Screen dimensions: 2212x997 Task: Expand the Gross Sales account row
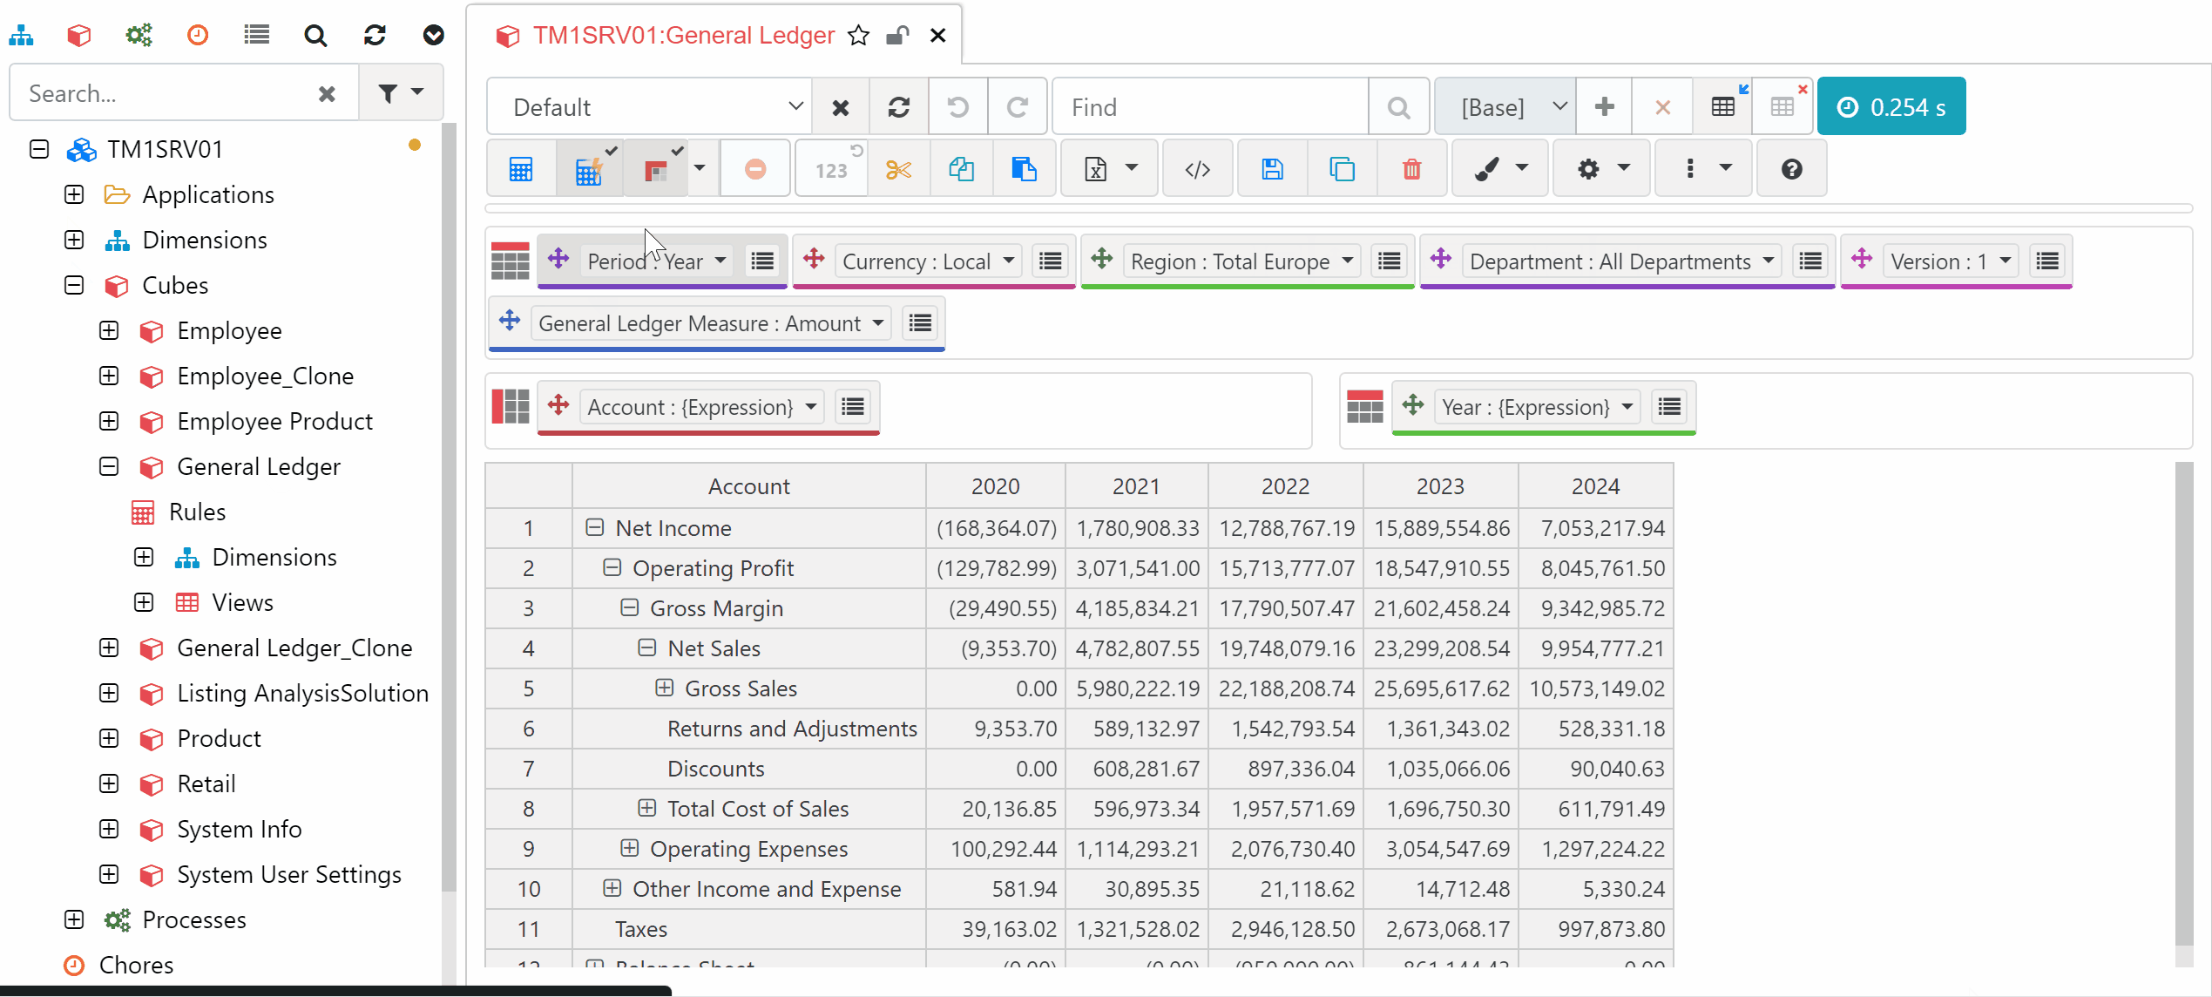tap(665, 688)
